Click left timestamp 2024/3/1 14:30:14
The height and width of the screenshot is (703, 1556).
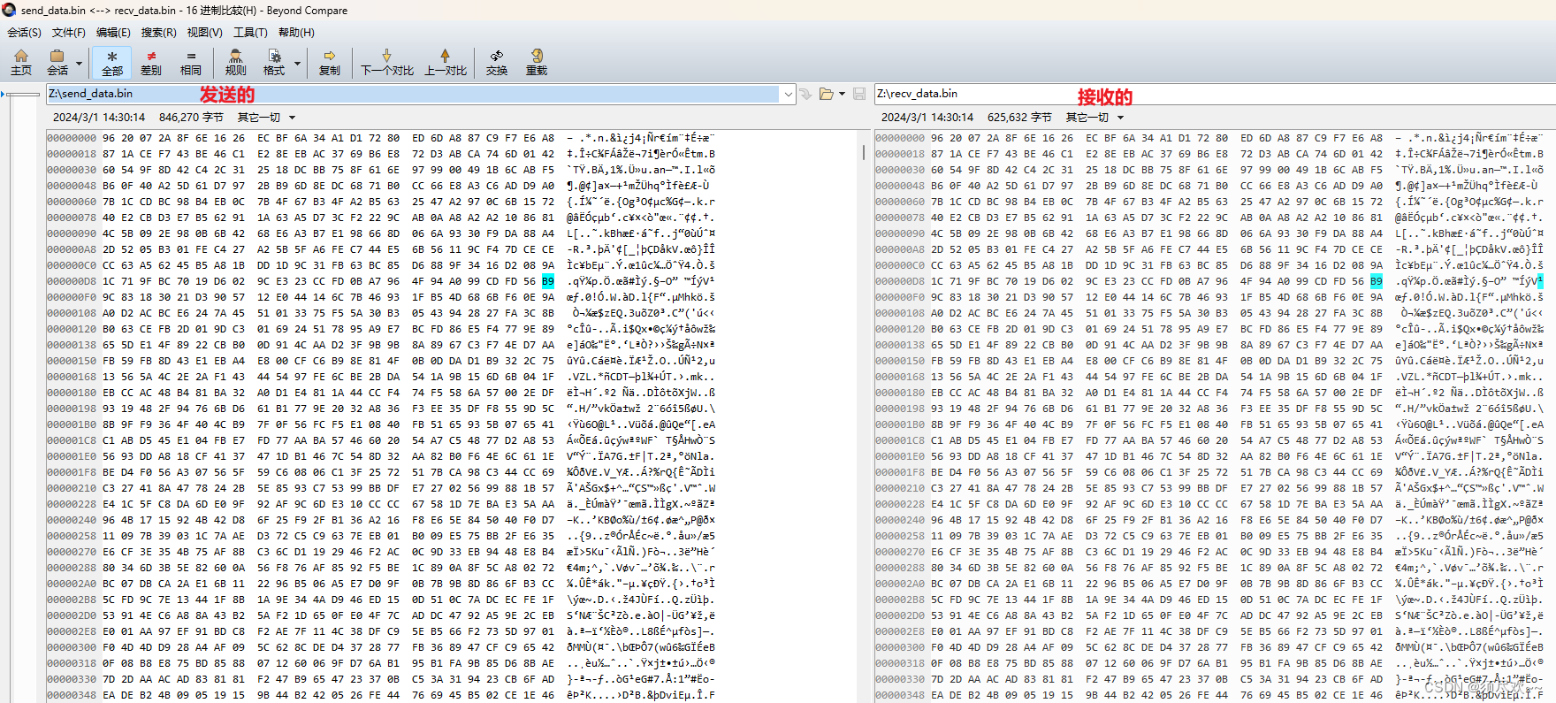(x=99, y=118)
